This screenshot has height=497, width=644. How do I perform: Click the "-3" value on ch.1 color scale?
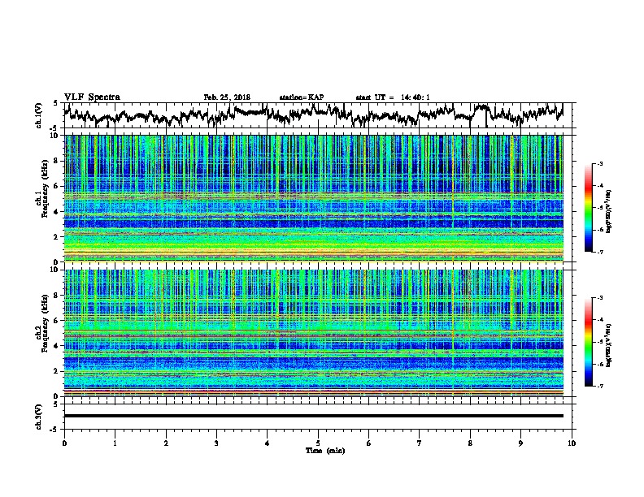click(x=599, y=164)
